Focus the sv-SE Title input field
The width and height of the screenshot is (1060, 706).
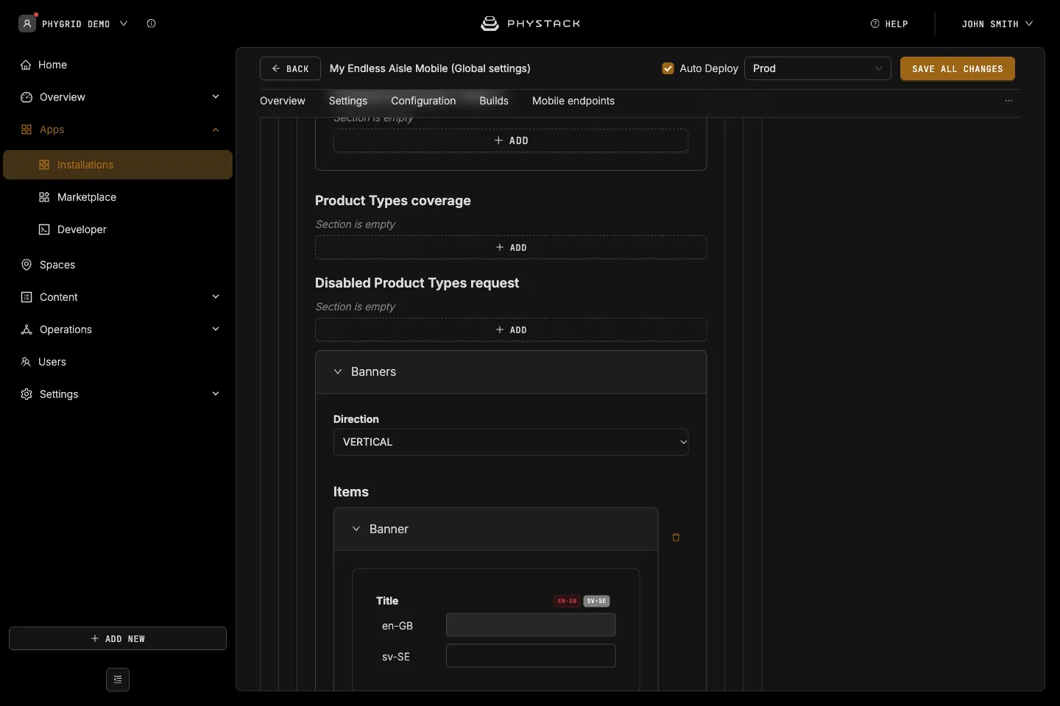coord(531,656)
